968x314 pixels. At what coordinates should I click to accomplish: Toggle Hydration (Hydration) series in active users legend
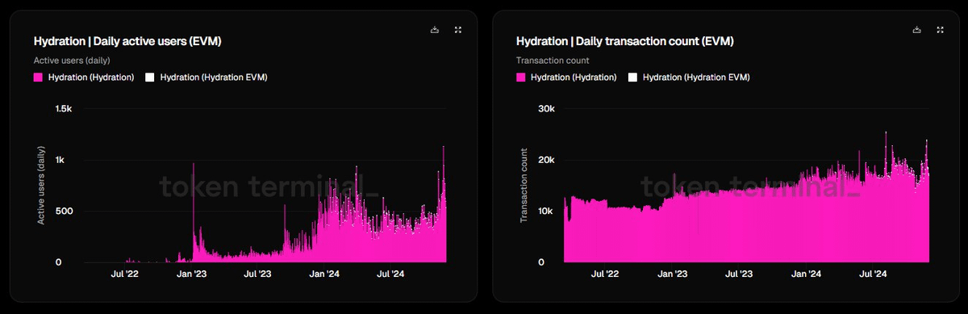(84, 77)
